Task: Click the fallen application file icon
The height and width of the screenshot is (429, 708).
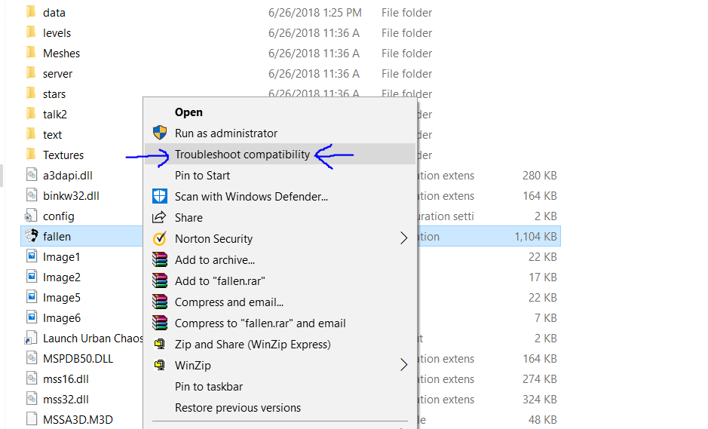Action: (31, 236)
